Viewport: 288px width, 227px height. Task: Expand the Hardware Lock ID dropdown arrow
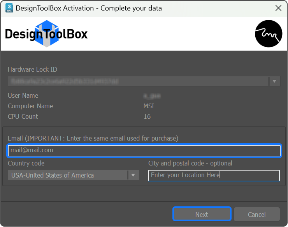pos(274,81)
